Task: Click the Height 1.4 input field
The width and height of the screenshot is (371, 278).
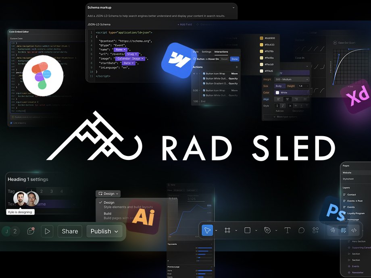Action: (304, 86)
